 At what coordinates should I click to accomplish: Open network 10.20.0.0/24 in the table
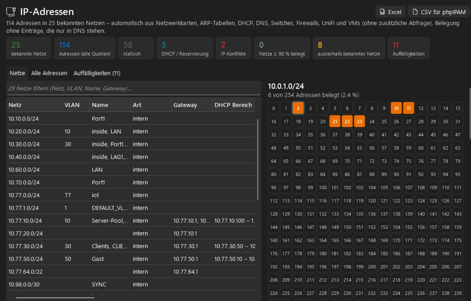pos(131,131)
